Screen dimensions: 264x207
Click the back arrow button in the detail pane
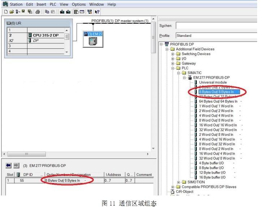pyautogui.click(x=8, y=165)
